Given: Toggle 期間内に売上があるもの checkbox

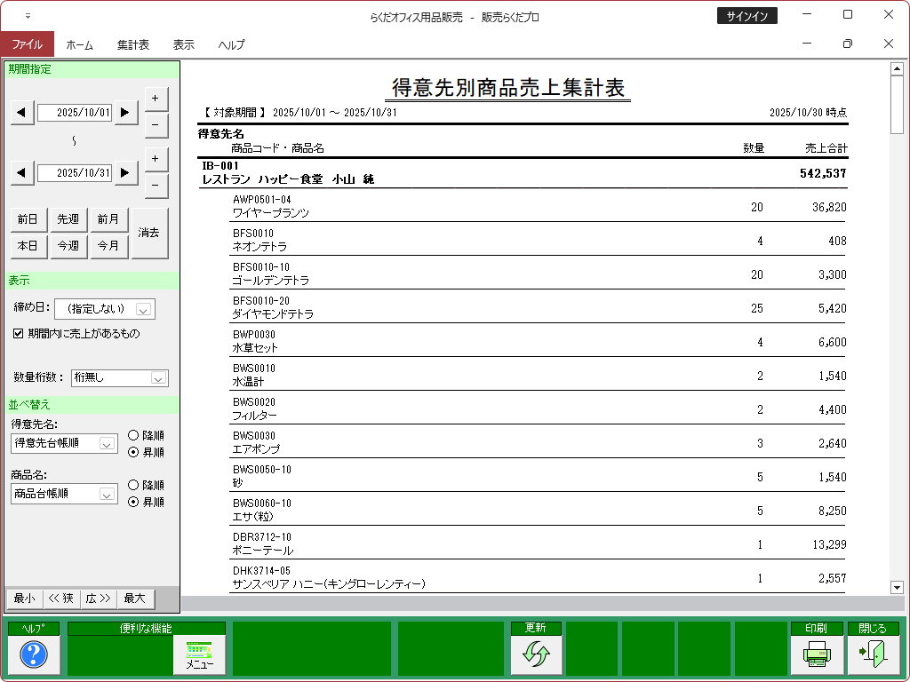Looking at the screenshot, I should pyautogui.click(x=19, y=334).
